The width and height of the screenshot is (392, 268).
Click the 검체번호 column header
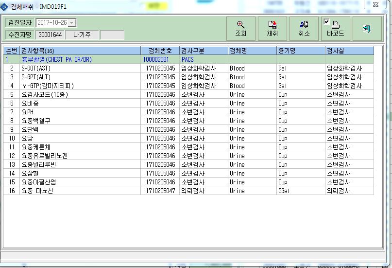tap(160, 51)
